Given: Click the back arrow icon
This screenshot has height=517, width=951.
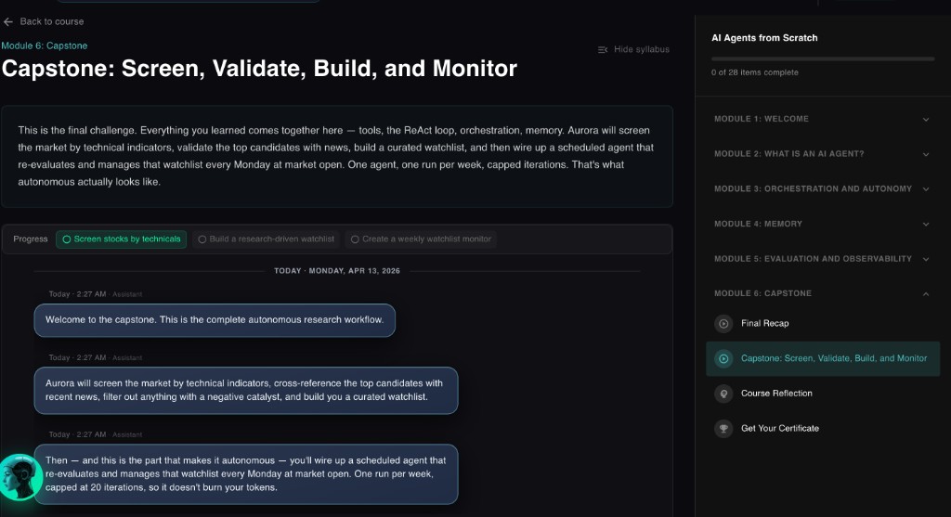Looking at the screenshot, I should [x=7, y=22].
